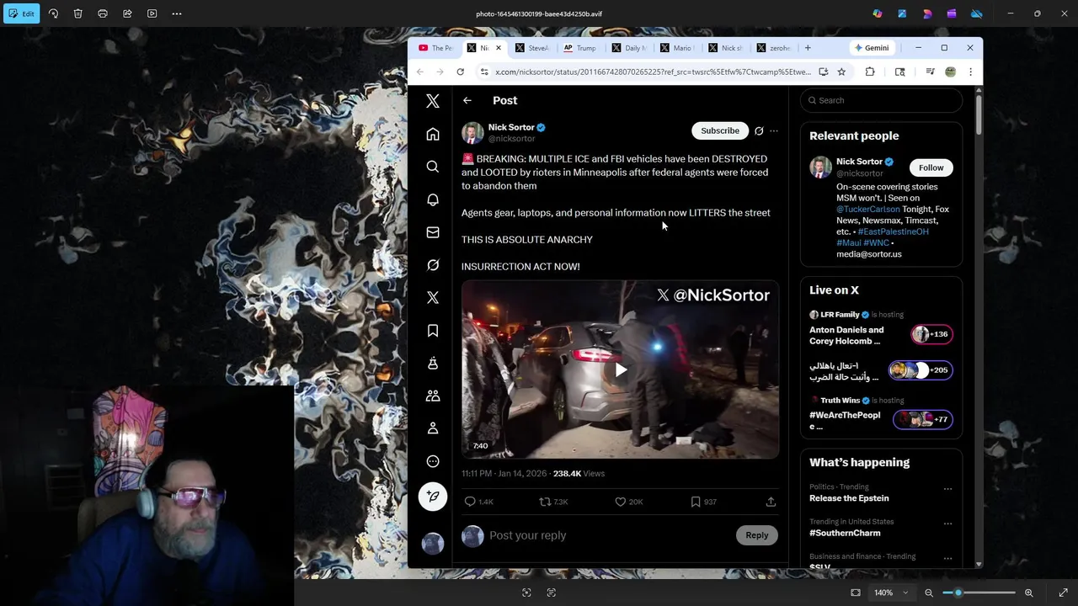Open replies on the post (1.4K)
This screenshot has width=1078, height=606.
[479, 502]
